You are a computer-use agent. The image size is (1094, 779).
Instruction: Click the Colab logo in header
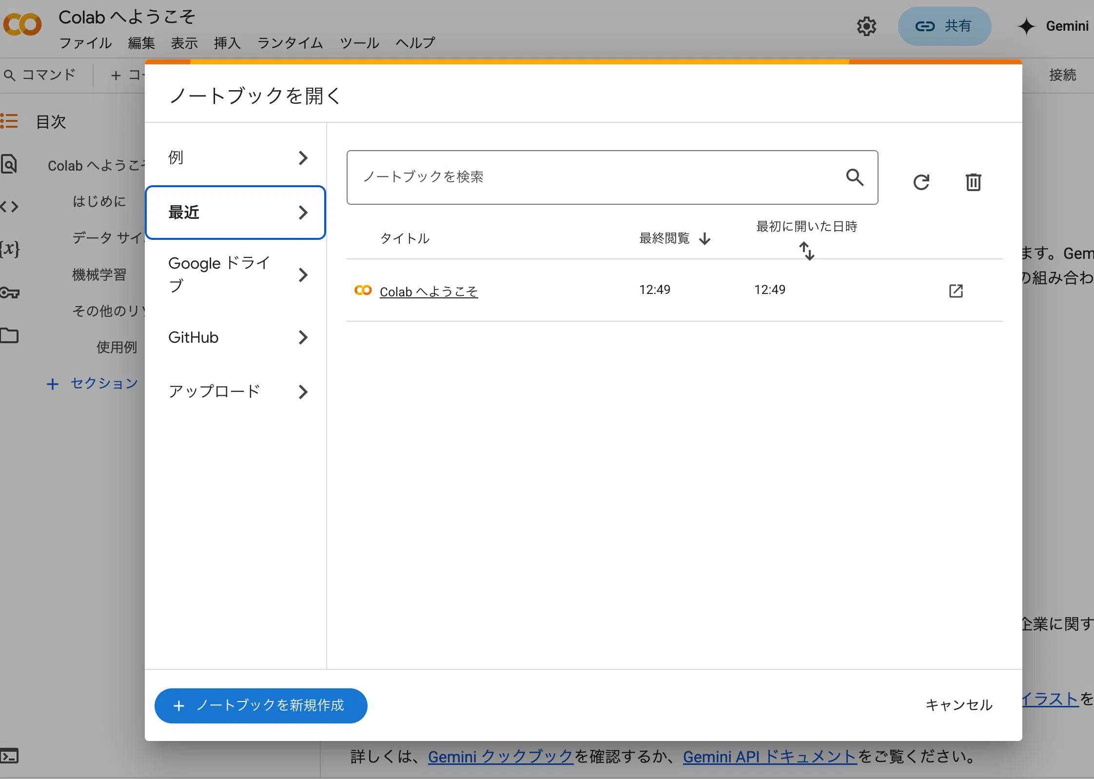[x=22, y=24]
